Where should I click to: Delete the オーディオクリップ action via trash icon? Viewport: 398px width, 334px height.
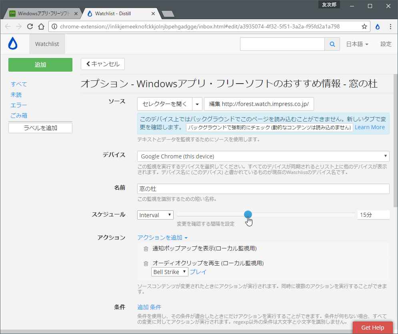point(146,264)
